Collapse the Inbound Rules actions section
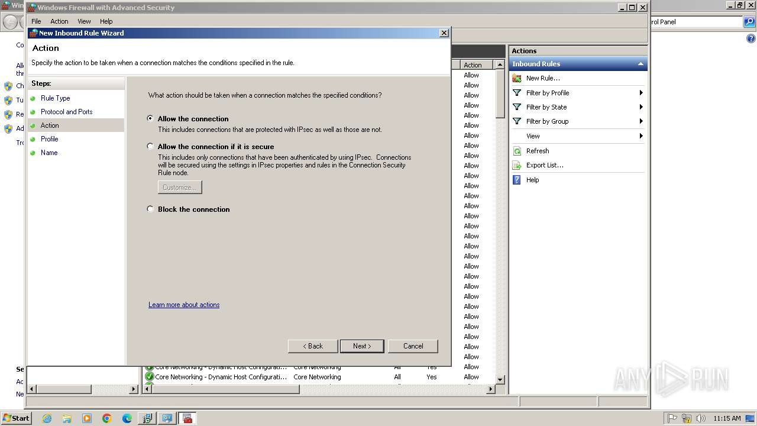The height and width of the screenshot is (426, 757). coord(640,64)
